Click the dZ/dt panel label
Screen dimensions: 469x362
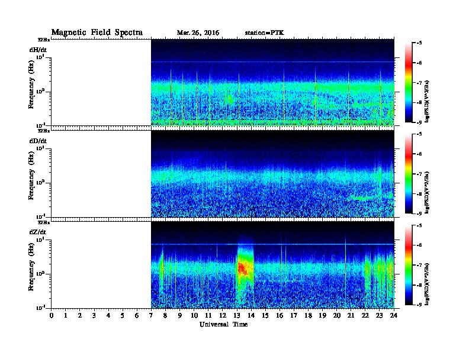click(x=38, y=232)
